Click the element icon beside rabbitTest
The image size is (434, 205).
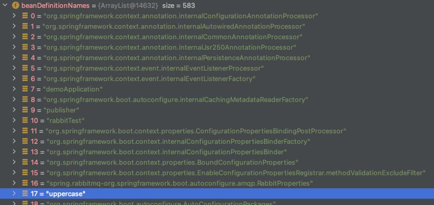(25, 120)
